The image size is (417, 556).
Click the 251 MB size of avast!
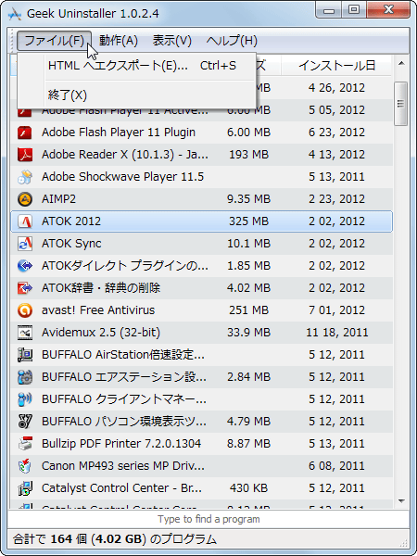coord(249,310)
